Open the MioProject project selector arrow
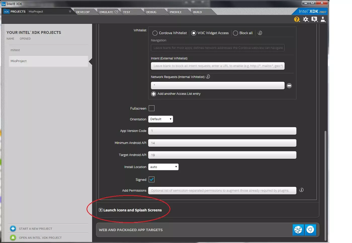 tap(70, 12)
